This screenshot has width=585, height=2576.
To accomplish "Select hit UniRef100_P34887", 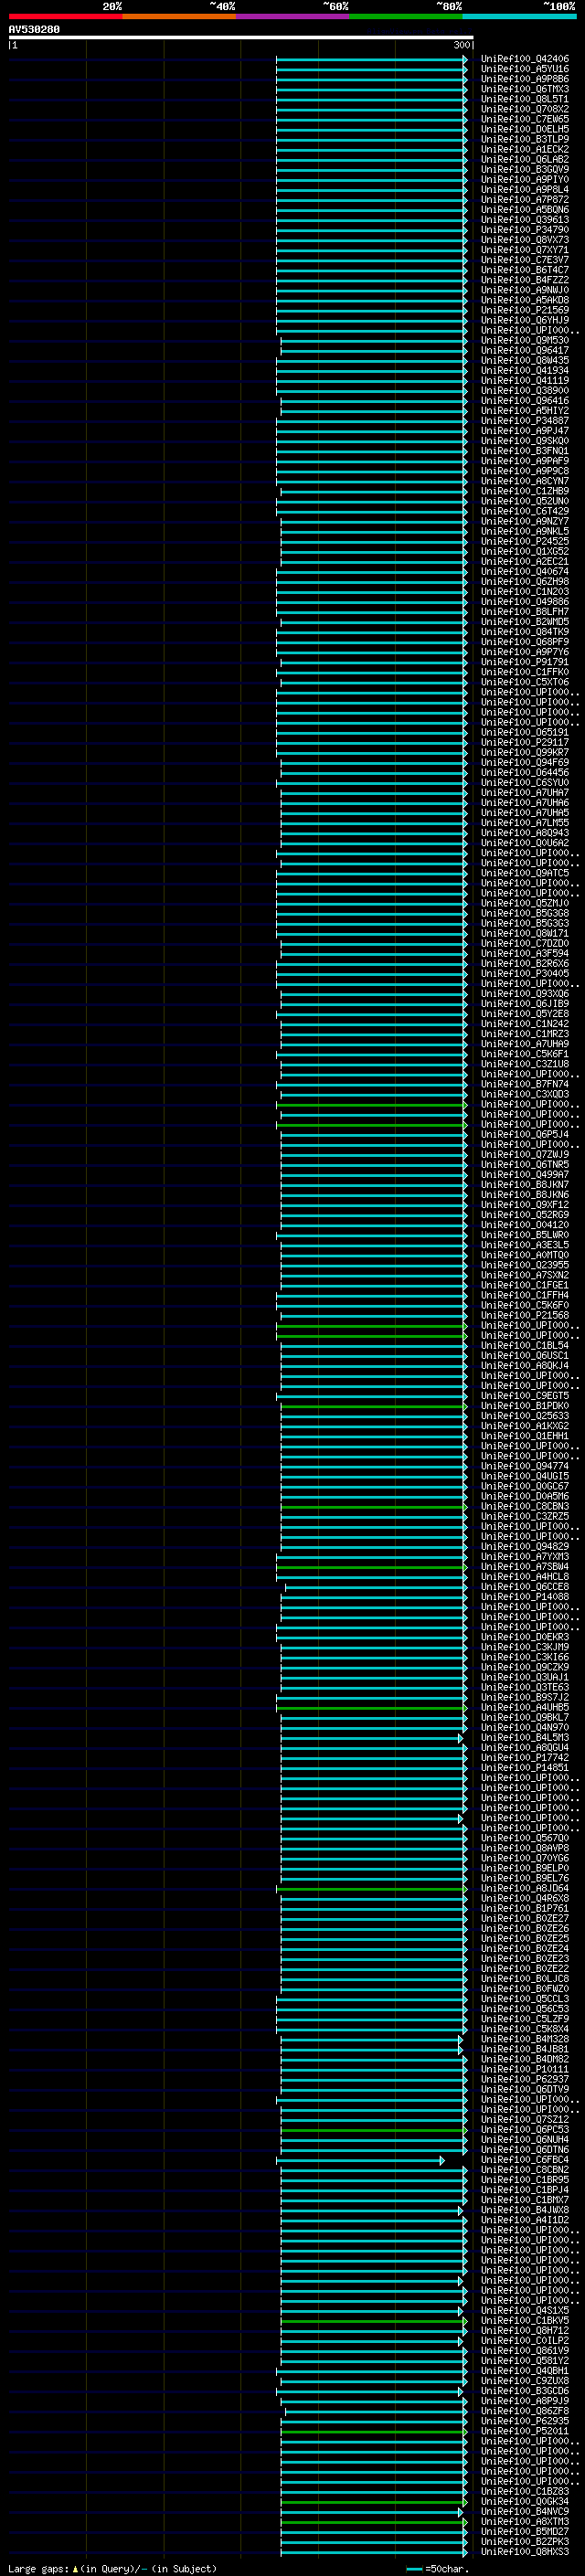I will 525,421.
